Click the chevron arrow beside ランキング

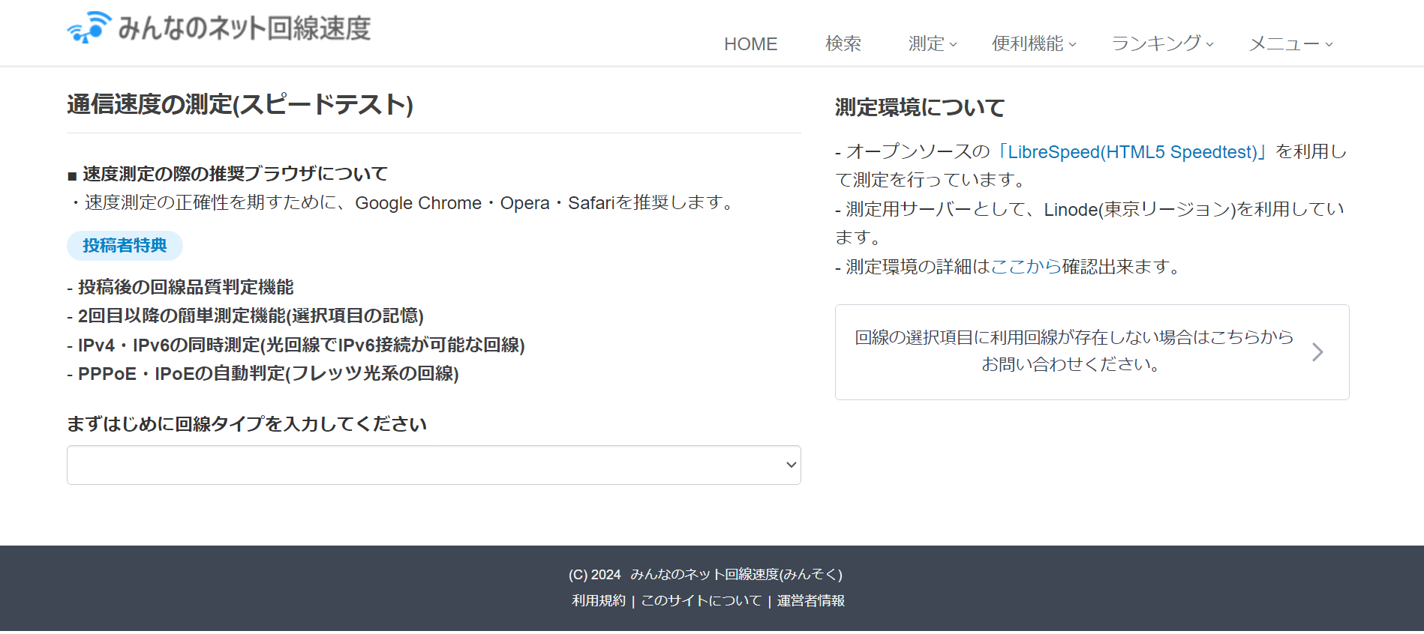pyautogui.click(x=1210, y=45)
